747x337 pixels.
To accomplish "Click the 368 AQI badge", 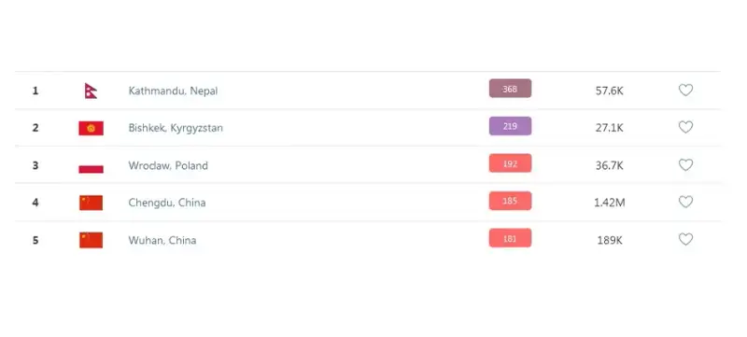I will tap(510, 89).
